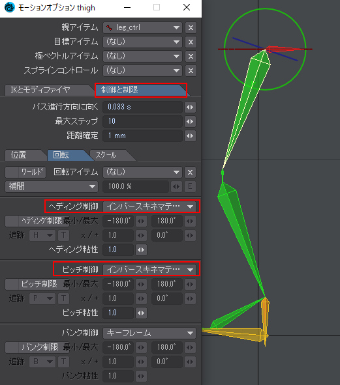Click spinner for ヘディング maximum 180.0°
The height and width of the screenshot is (385, 340).
tap(190, 221)
